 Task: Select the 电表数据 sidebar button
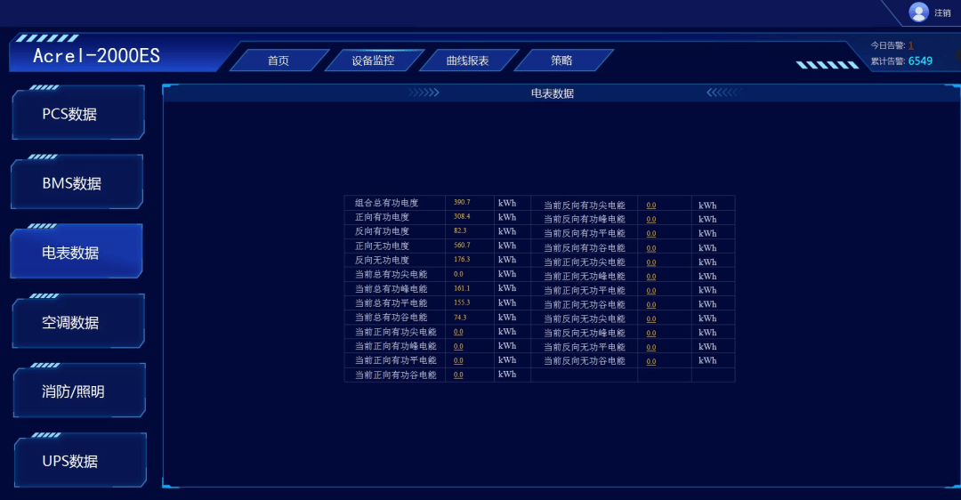76,253
